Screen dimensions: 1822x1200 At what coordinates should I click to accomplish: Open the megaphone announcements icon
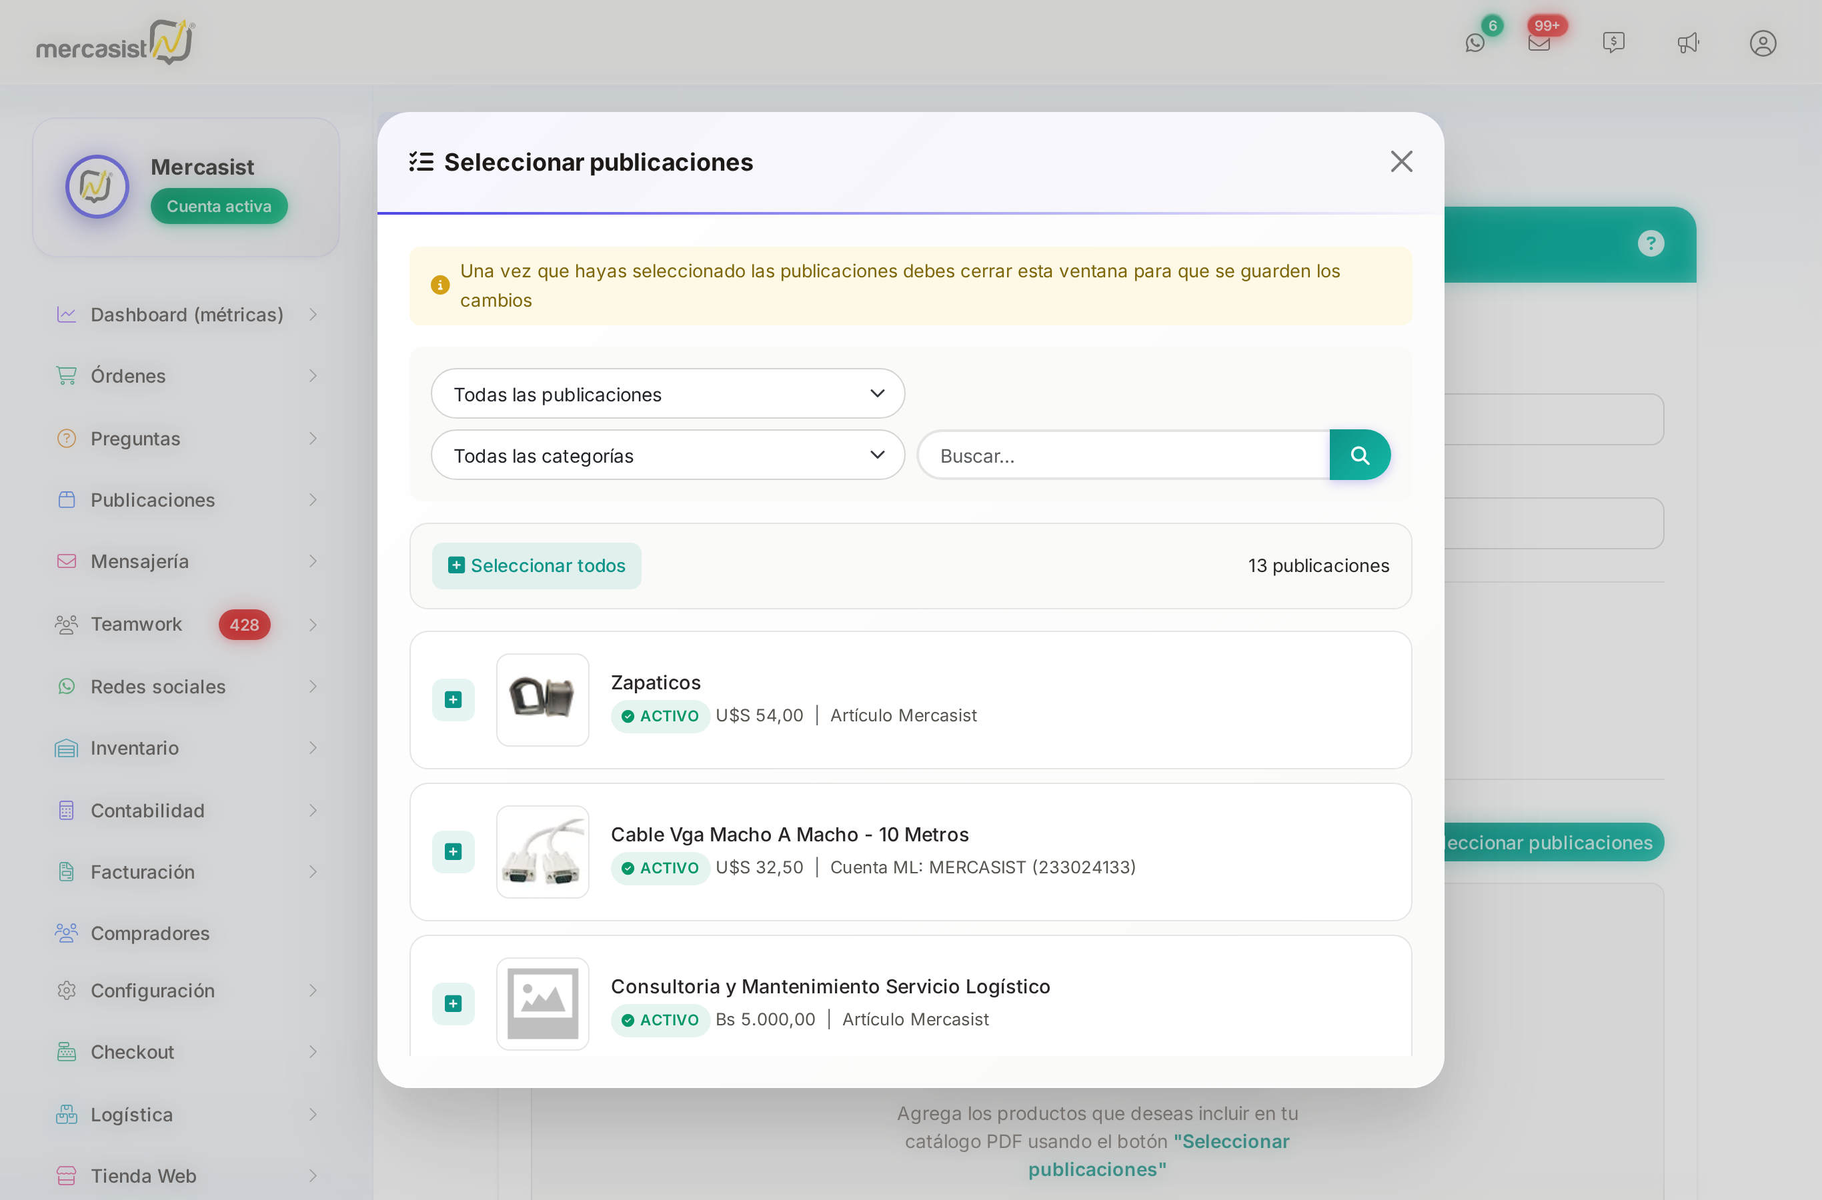click(x=1688, y=43)
